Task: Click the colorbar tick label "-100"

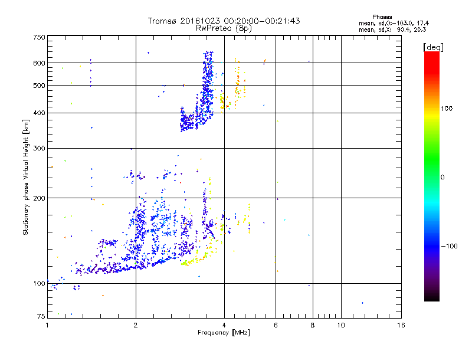Action: point(449,246)
